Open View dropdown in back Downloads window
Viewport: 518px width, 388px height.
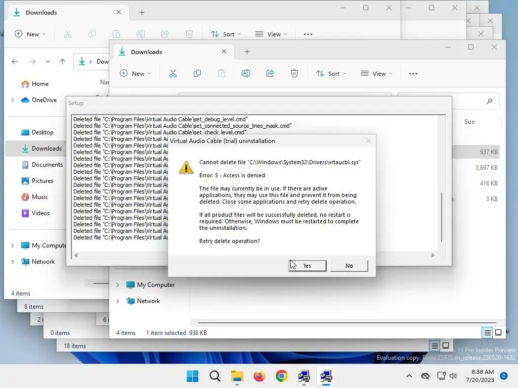[x=271, y=34]
